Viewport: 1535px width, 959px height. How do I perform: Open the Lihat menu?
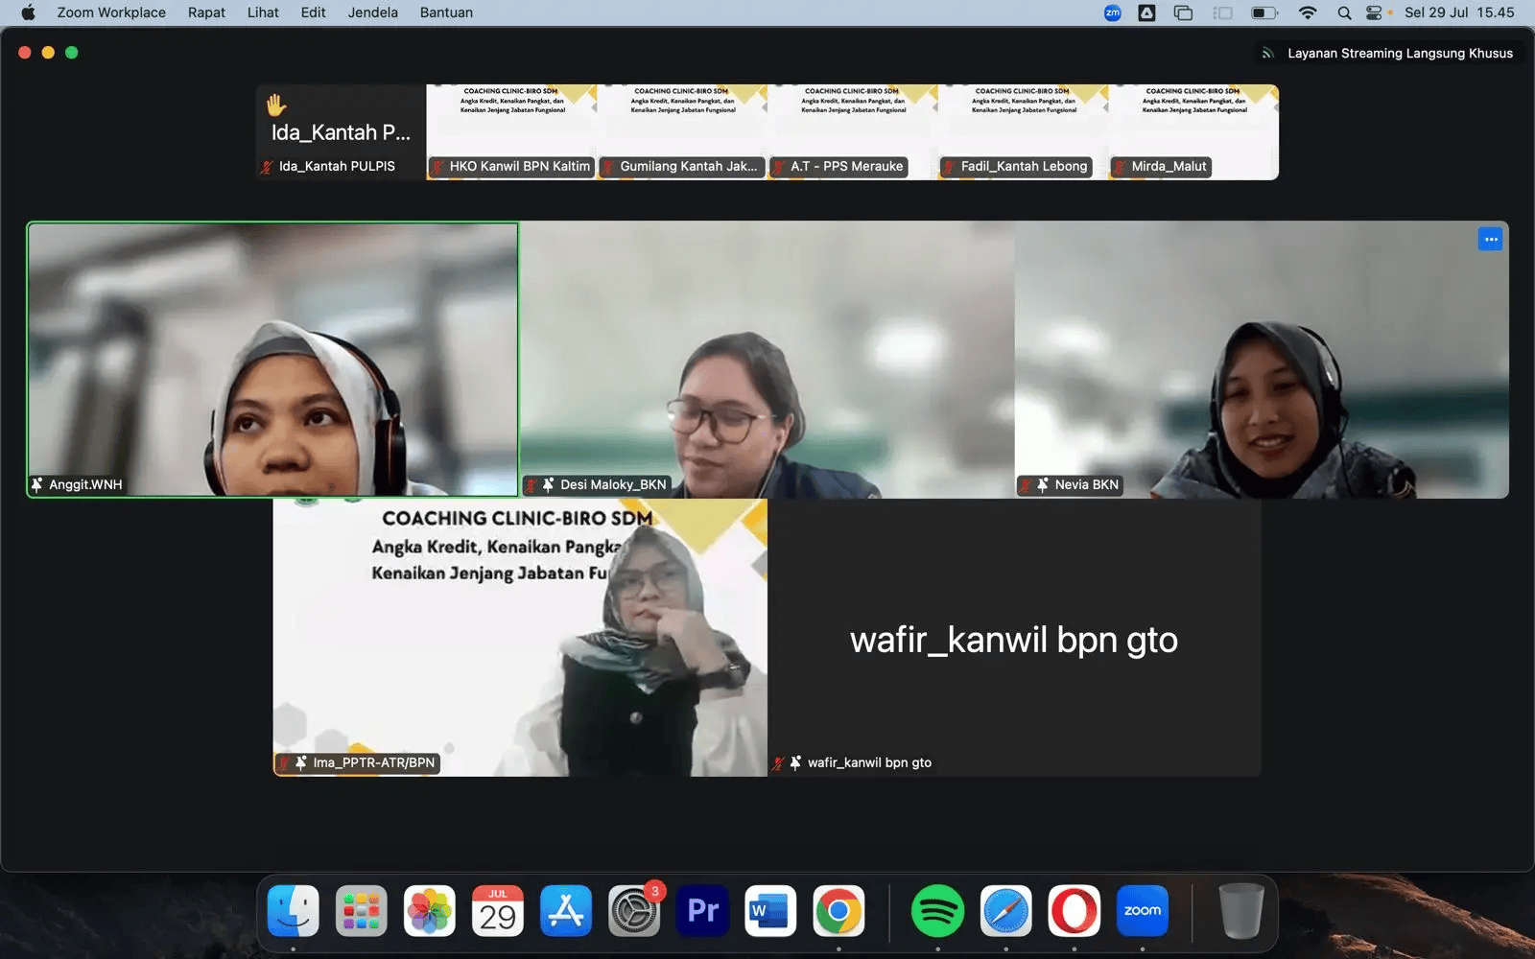pyautogui.click(x=263, y=12)
